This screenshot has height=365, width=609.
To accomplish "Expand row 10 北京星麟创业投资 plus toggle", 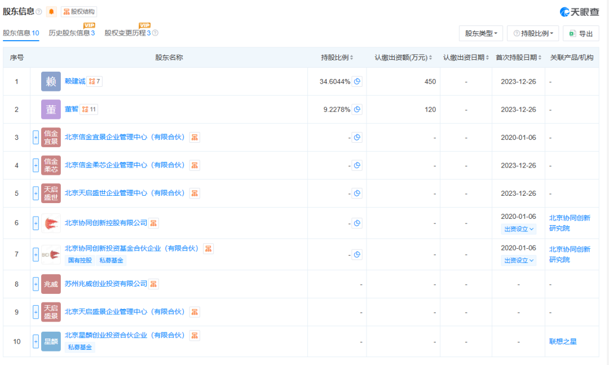I will [36, 341].
